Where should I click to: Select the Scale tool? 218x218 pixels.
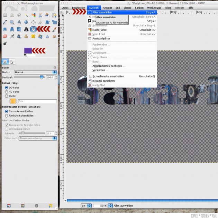[x=54, y=22]
